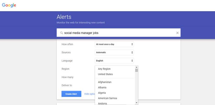Open the 'How often' dropdown
Viewport: 215px width, 105px height.
click(114, 44)
